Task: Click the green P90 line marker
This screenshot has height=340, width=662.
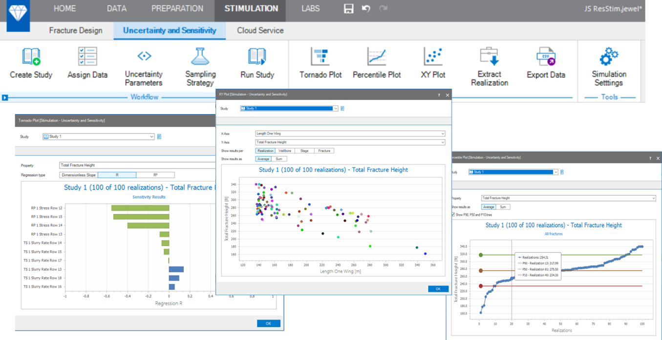Action: tap(481, 255)
